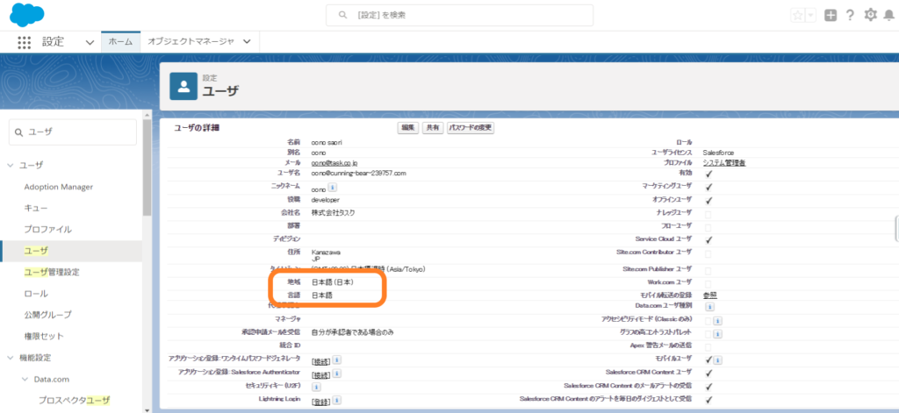Open the setup gear icon
The image size is (899, 413).
[x=870, y=16]
